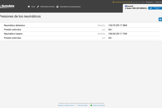Image resolution: width=162 pixels, height=108 pixels.
Task: Open Configuración link
Action: tap(149, 2)
